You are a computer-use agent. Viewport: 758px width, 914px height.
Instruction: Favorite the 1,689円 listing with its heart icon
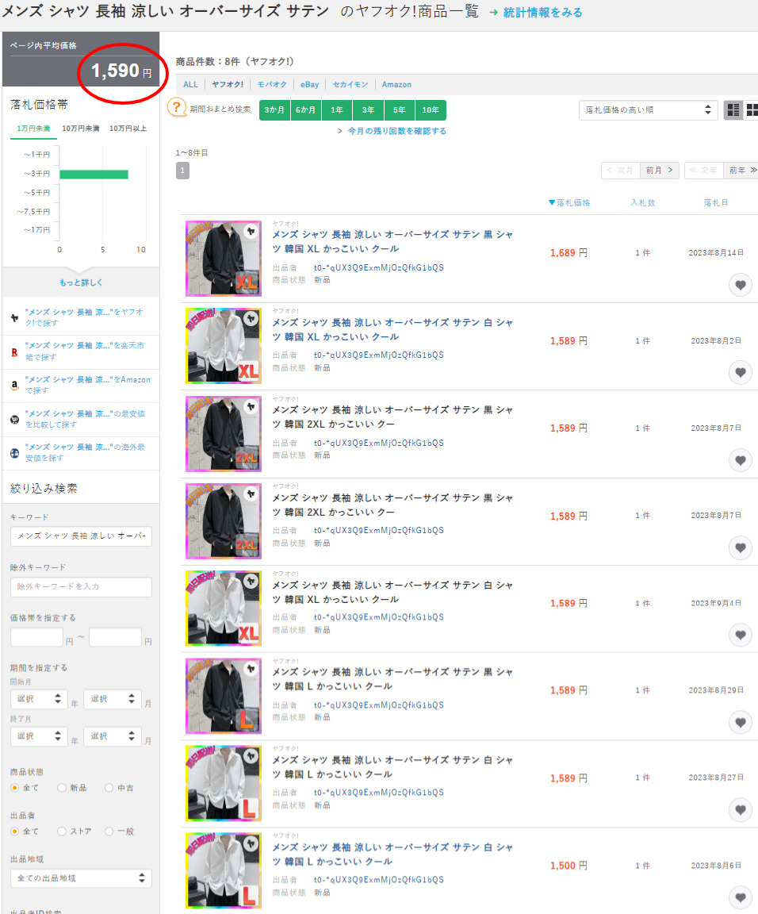[x=740, y=286]
